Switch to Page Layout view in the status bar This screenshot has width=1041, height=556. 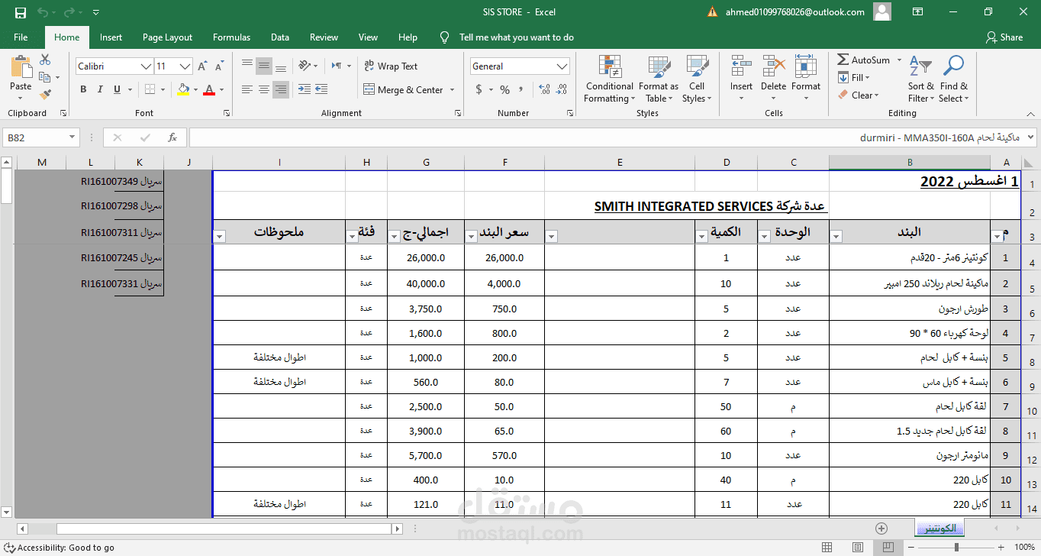(859, 548)
